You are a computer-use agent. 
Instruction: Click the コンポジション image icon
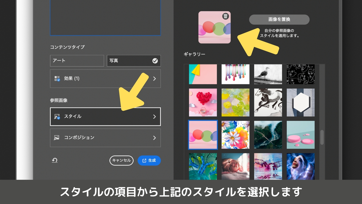(x=57, y=138)
